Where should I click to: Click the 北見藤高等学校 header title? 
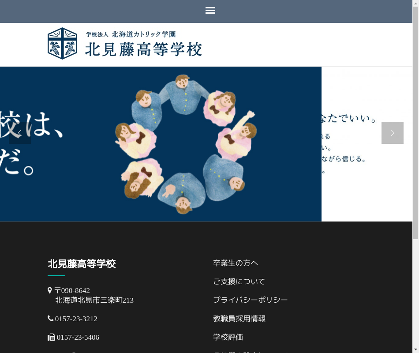pos(143,49)
